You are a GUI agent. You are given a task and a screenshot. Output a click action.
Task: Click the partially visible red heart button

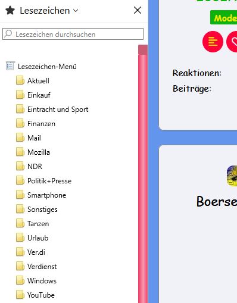pos(232,42)
